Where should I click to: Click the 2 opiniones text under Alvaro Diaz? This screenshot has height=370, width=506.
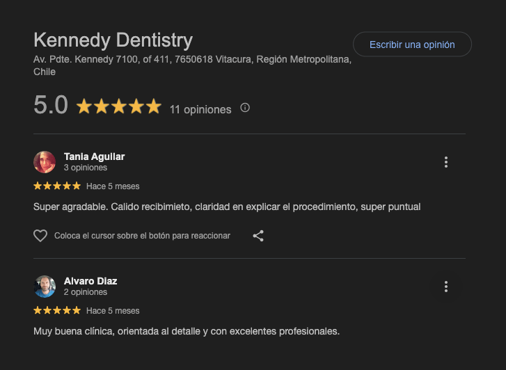(86, 292)
